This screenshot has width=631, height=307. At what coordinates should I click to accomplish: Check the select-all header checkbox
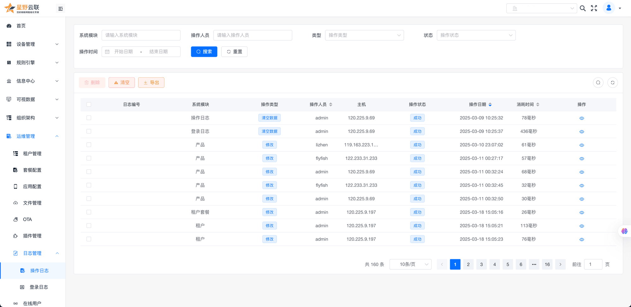pyautogui.click(x=89, y=104)
